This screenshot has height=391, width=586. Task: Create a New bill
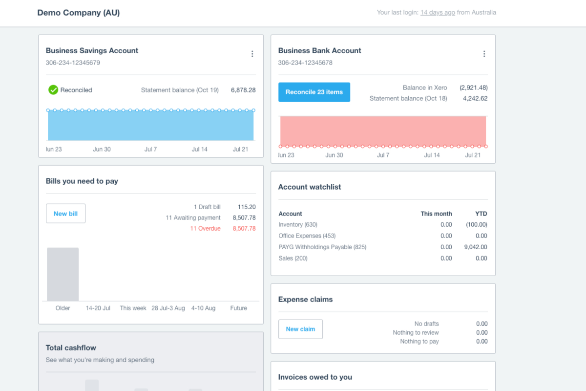coord(65,213)
